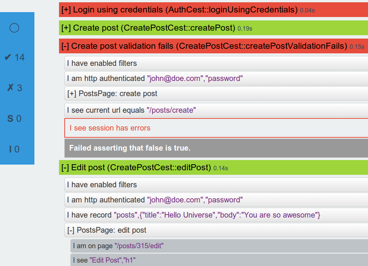Click the I incomplete-tests icon in sidebar

(x=14, y=149)
